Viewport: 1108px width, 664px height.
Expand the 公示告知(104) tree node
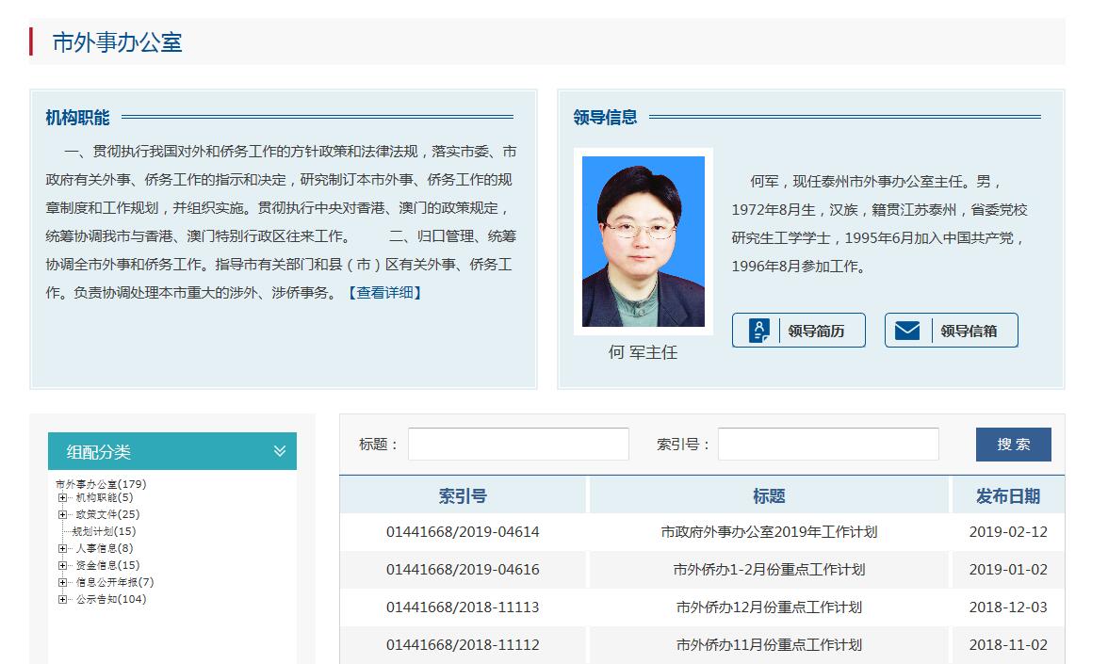62,599
